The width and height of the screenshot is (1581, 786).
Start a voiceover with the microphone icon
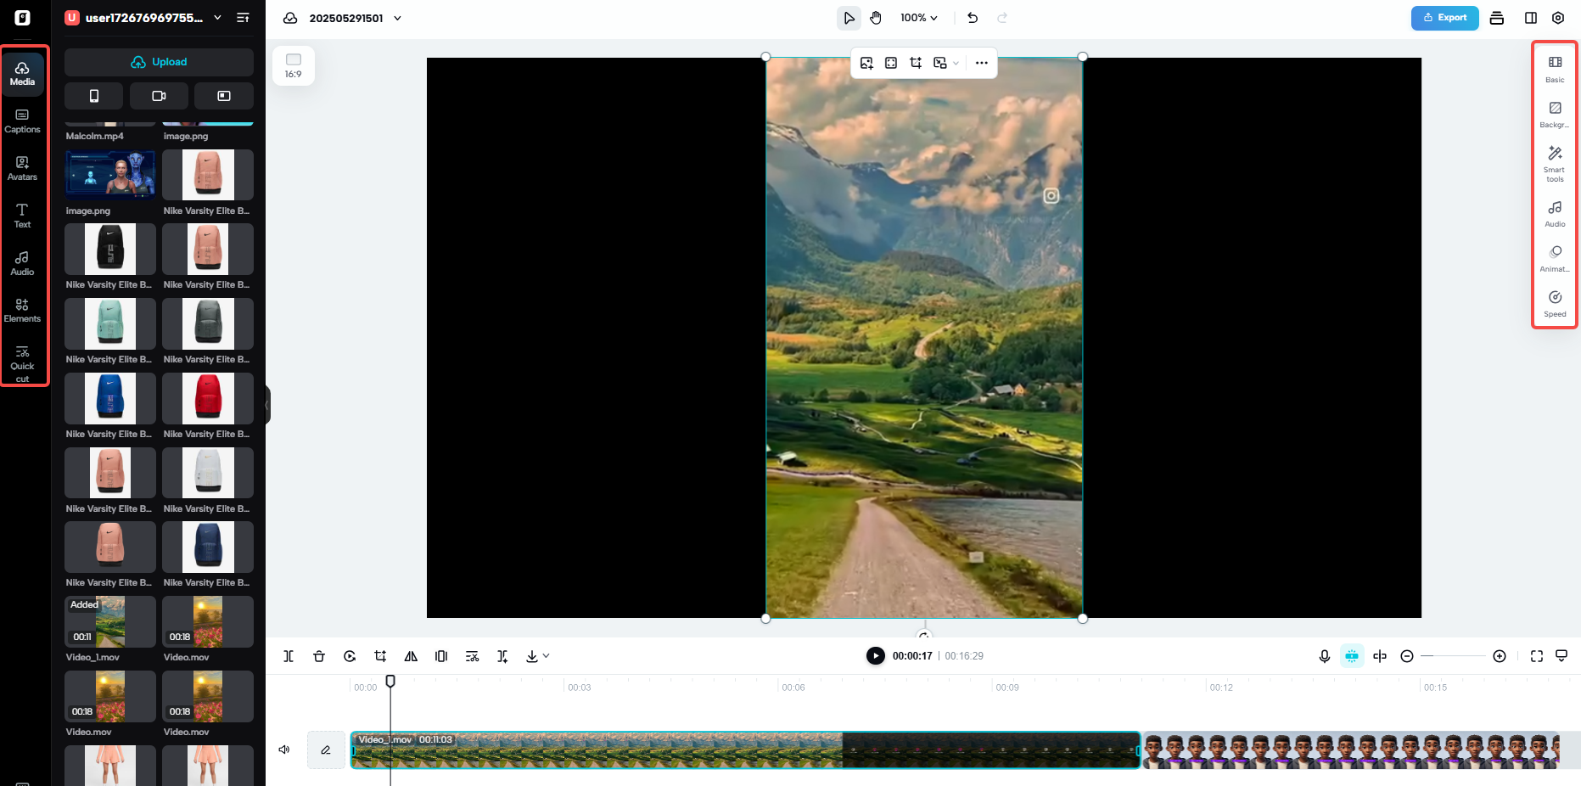pyautogui.click(x=1324, y=656)
